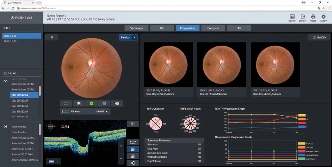Open the B-scan adjustment sliders icon
This screenshot has width=332, height=167.
pyautogui.click(x=133, y=124)
